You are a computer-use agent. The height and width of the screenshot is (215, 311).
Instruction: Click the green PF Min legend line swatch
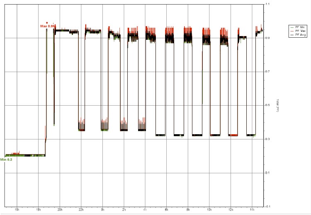click(x=292, y=27)
